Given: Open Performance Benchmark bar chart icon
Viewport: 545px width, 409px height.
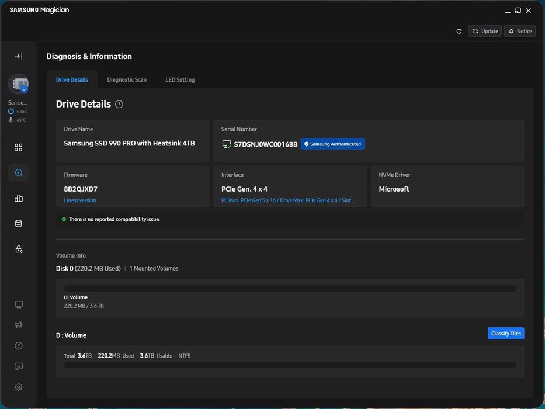Looking at the screenshot, I should pos(19,198).
